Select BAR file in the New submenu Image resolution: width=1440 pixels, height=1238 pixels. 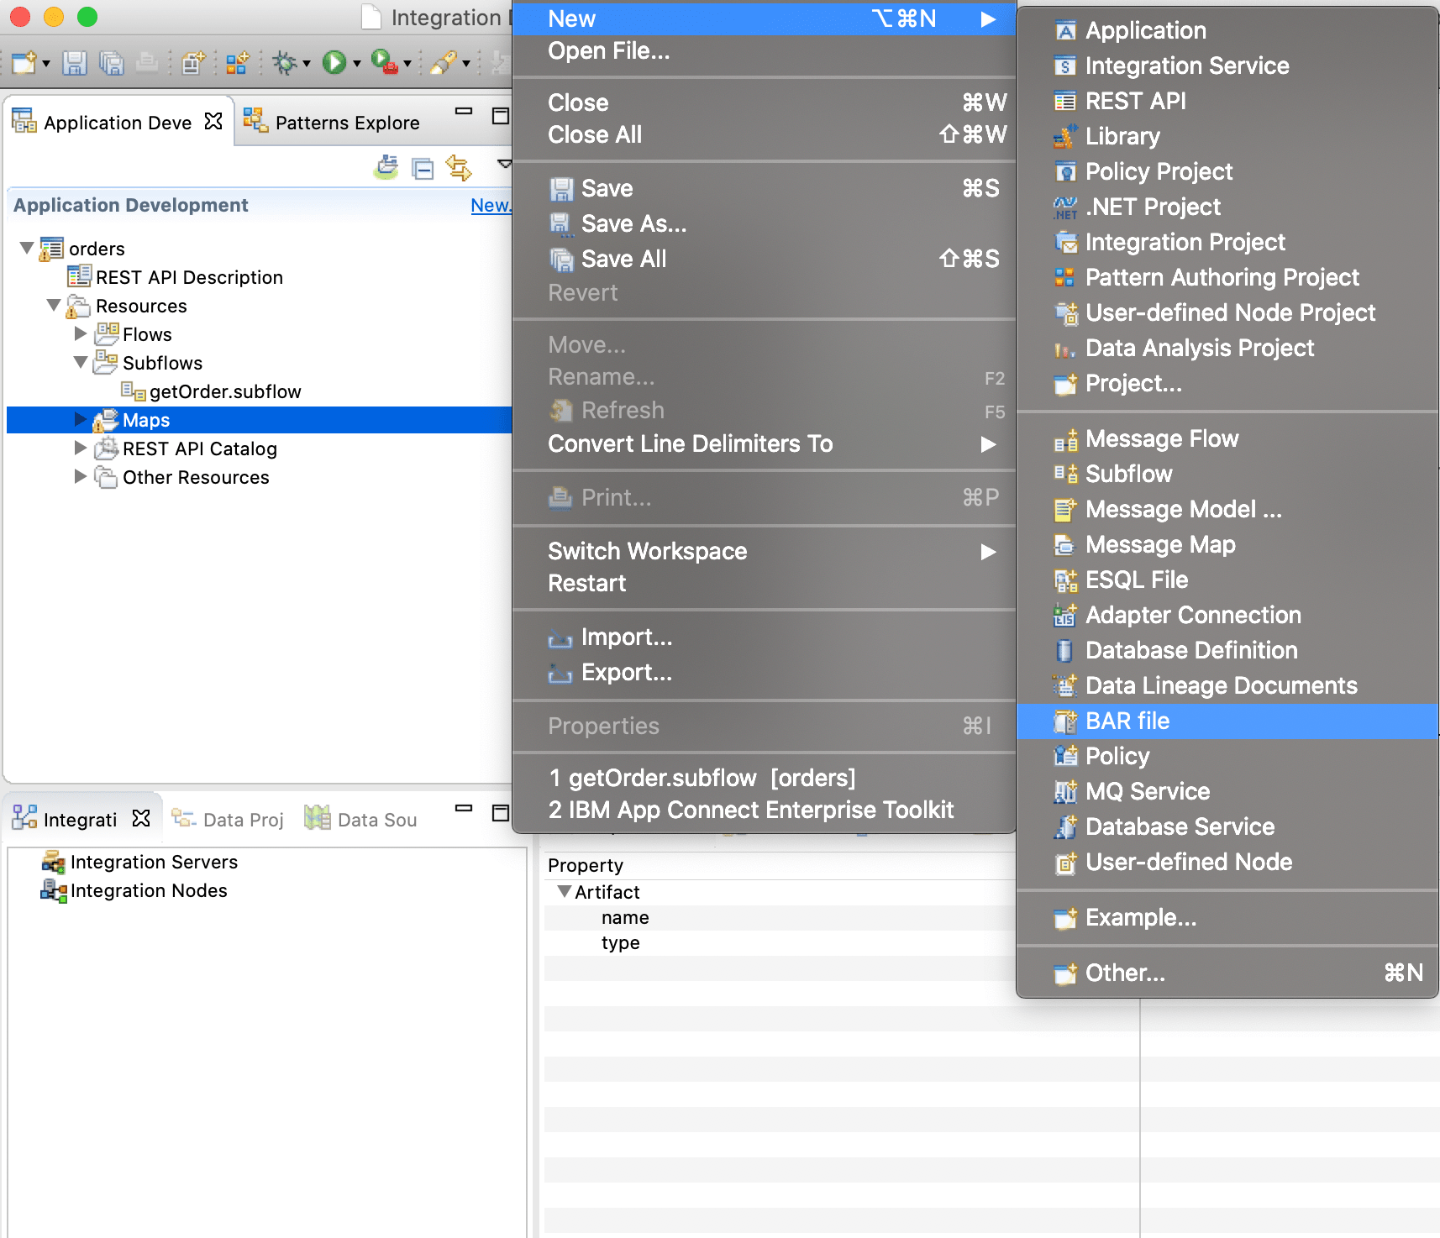(x=1227, y=721)
